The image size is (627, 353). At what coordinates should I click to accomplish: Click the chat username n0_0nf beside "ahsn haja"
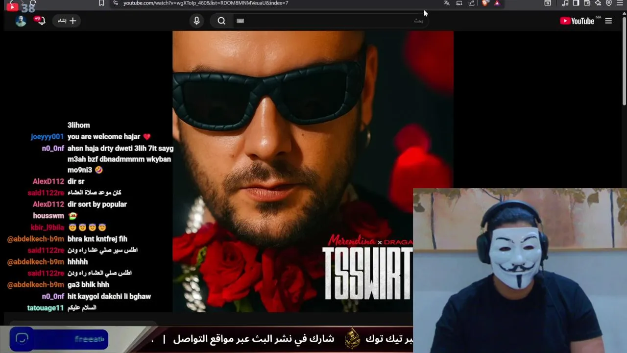53,148
